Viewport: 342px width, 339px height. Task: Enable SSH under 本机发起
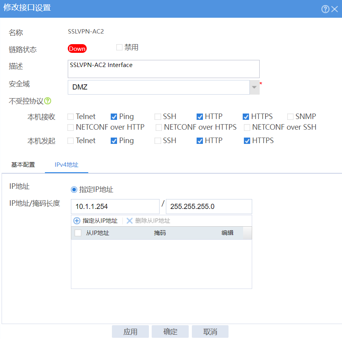tap(158, 141)
